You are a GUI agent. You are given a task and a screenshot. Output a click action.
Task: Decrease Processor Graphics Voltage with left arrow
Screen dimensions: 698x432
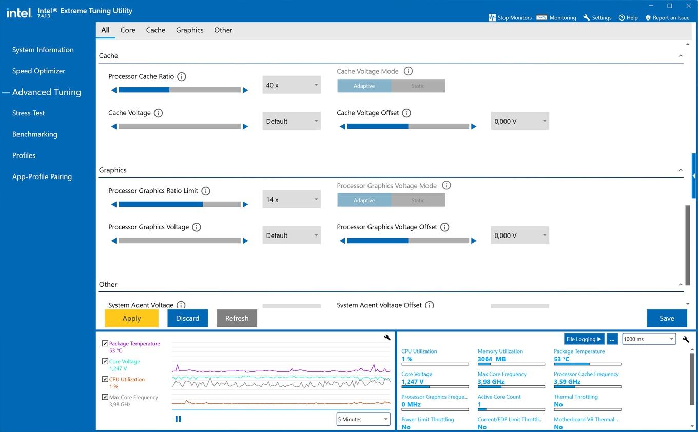(113, 241)
